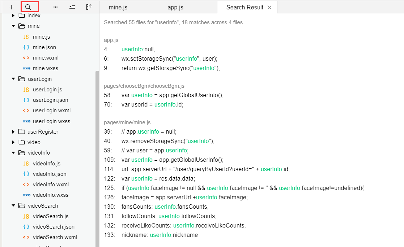Open mine.wxss stylesheet file
The height and width of the screenshot is (247, 404).
point(45,68)
